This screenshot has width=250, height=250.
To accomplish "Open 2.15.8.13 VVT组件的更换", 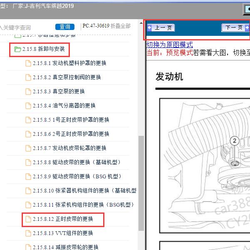I will click(63, 233).
